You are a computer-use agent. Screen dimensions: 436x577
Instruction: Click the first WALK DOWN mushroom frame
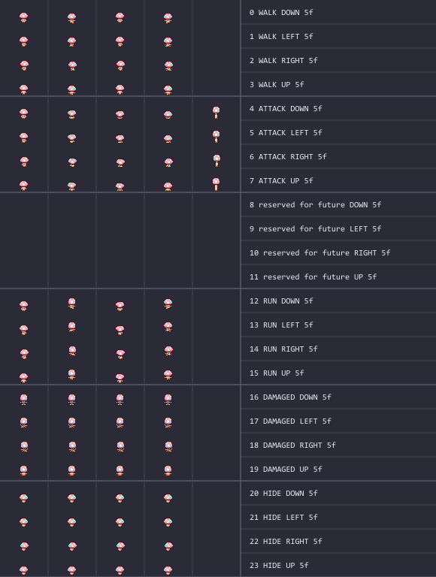pos(23,18)
